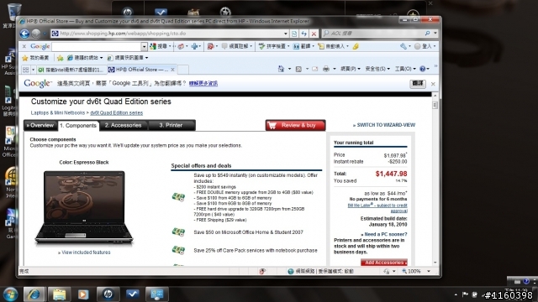This screenshot has height=302, width=538.
Task: Close the Google toolbar with its X
Action: click(24, 46)
